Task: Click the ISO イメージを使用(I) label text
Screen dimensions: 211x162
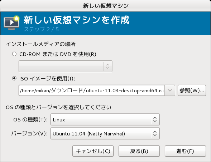Action: coord(47,79)
